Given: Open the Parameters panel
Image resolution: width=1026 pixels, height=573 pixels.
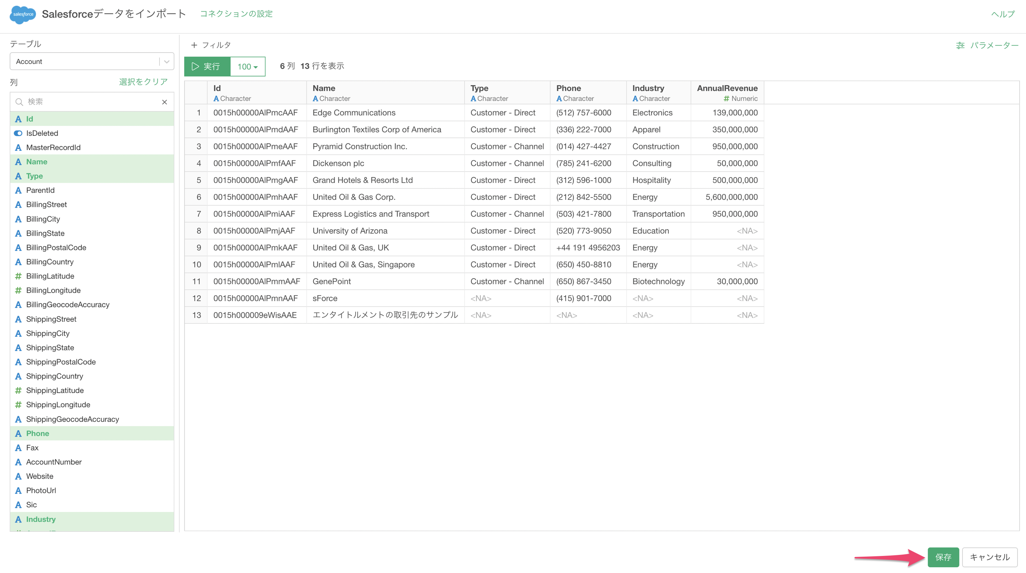Looking at the screenshot, I should click(x=987, y=45).
